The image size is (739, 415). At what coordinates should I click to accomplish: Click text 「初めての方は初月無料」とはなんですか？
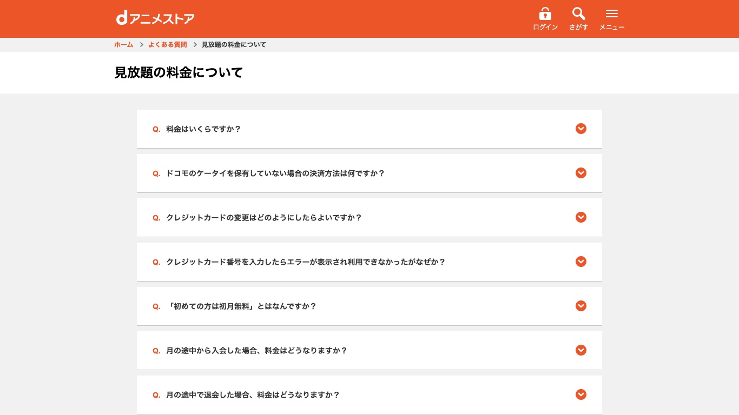pyautogui.click(x=241, y=306)
